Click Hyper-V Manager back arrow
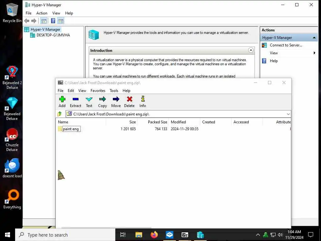The image size is (321, 241). [27, 21]
